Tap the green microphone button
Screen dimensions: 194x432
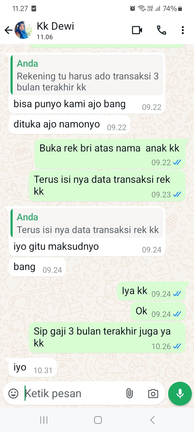click(x=180, y=393)
